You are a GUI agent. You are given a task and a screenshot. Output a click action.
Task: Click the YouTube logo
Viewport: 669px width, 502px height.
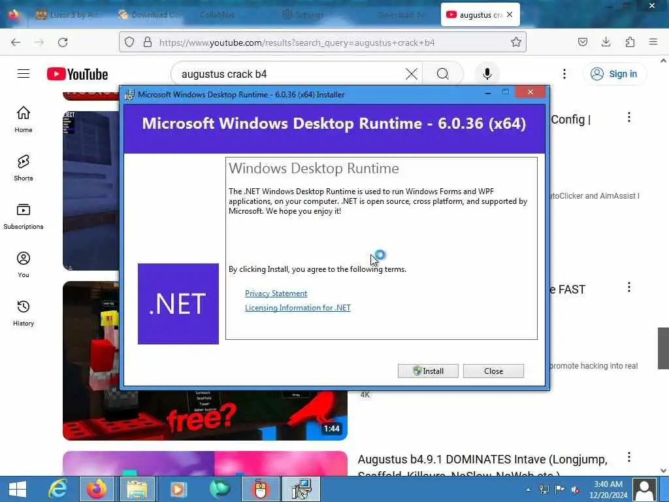77,75
